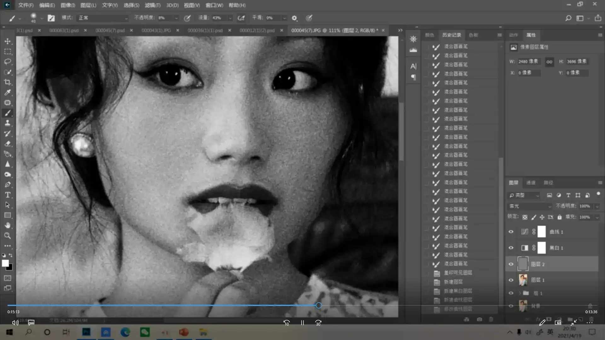
Task: Hide the 曲线 1 layer
Action: [511, 232]
